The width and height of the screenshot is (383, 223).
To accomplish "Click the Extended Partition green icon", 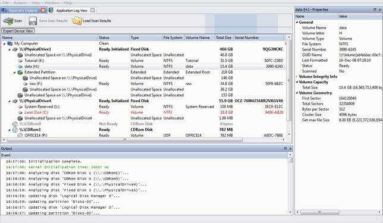I will coord(20,73).
